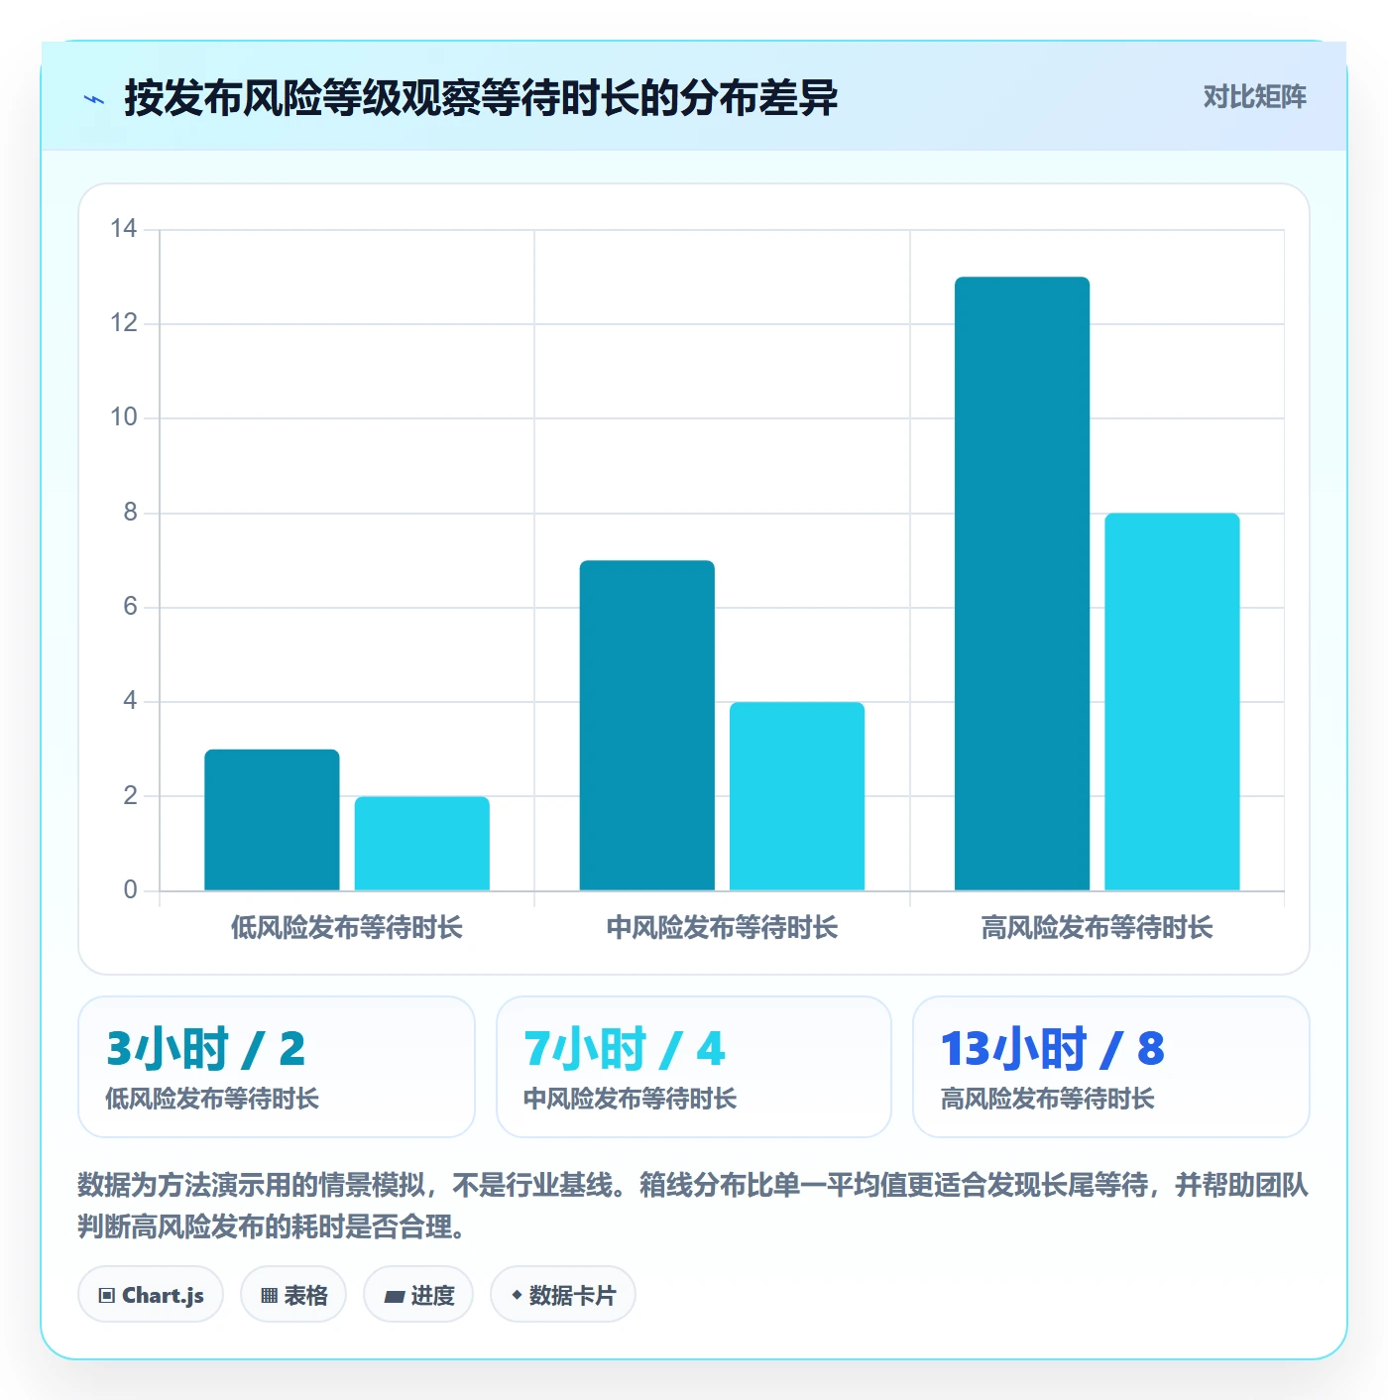
Task: Click the lightning icon beside the title
Action: coord(94,99)
